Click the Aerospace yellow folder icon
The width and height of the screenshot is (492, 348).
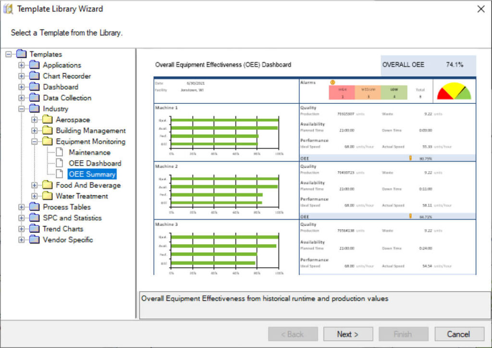[x=48, y=120]
